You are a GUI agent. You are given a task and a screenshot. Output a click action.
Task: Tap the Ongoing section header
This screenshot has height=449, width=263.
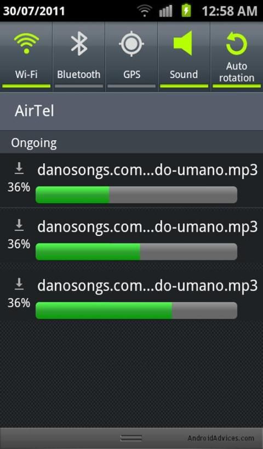click(x=34, y=143)
